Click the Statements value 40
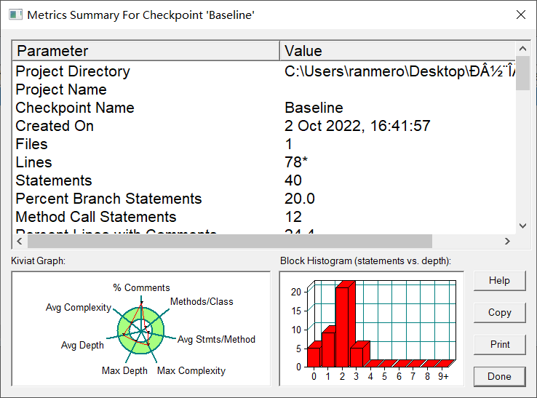 (x=293, y=180)
